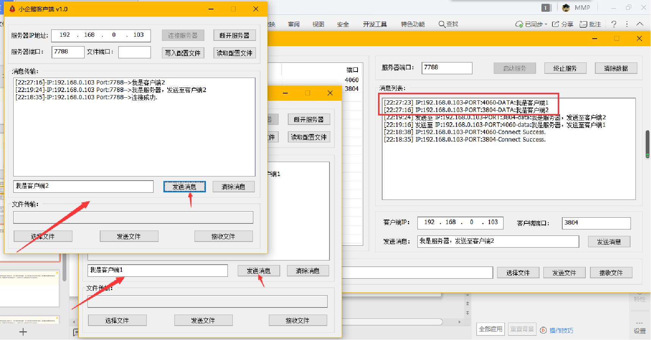The width and height of the screenshot is (651, 340).
Task: Click the horizontal scrollbar right arrow
Action: [x=460, y=322]
